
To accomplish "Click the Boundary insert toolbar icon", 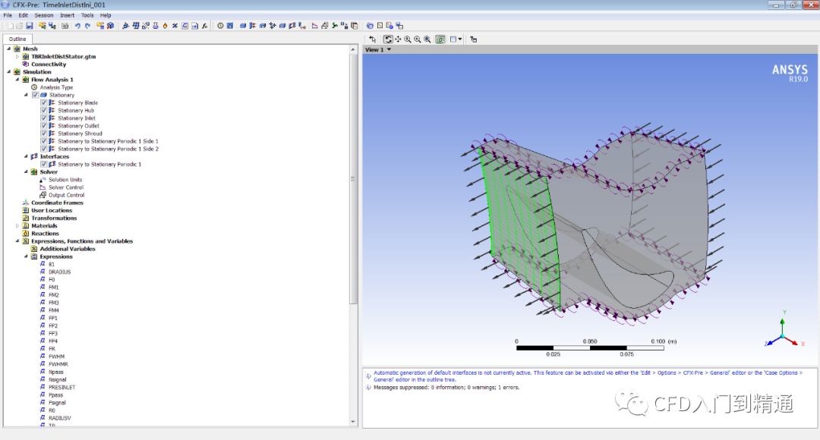I will [253, 26].
